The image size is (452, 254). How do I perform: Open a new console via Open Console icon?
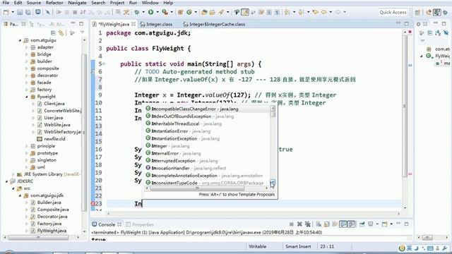(384, 224)
